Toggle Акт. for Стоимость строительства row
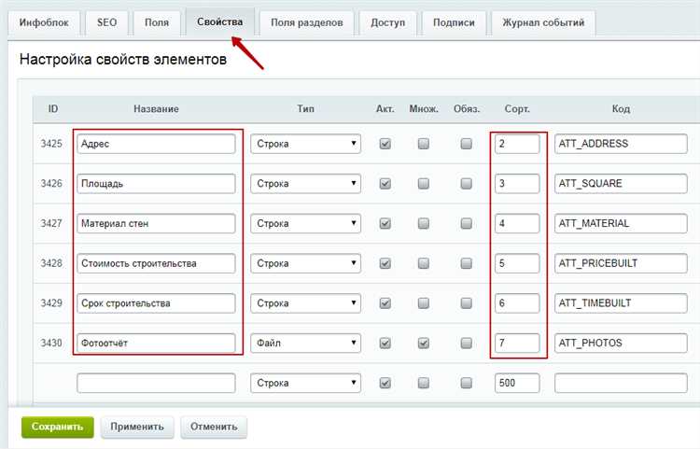 tap(385, 263)
